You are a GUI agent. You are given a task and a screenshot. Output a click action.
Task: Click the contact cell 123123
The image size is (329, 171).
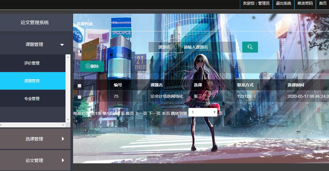pyautogui.click(x=244, y=96)
